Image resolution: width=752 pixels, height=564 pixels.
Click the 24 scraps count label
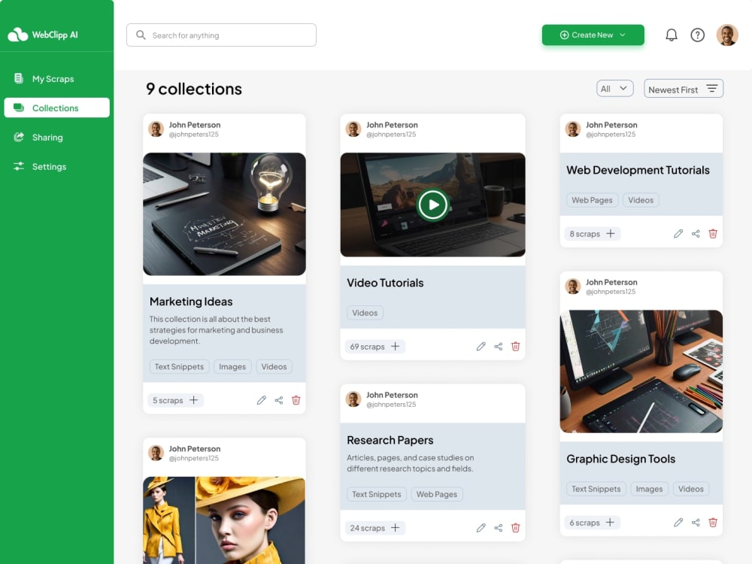coord(368,528)
